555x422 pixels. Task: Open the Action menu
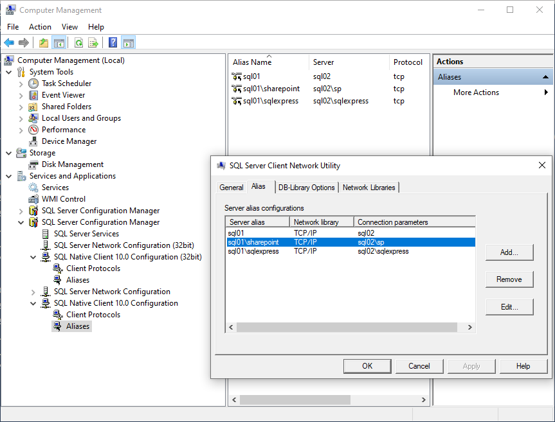(x=40, y=27)
